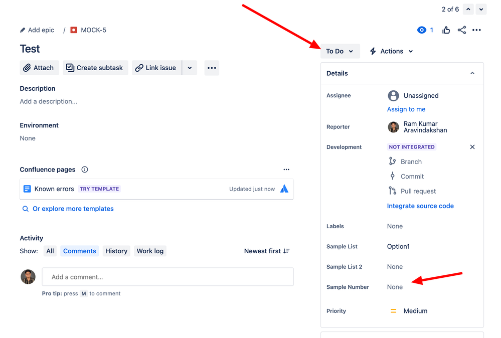The height and width of the screenshot is (338, 501).
Task: Click the Labels None value
Action: (x=395, y=226)
